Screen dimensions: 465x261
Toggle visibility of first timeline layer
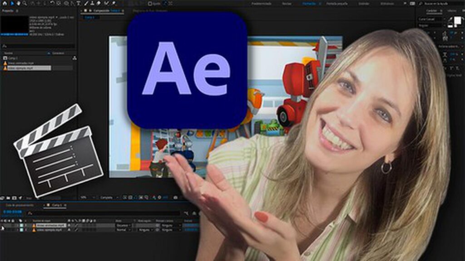coord(3,225)
